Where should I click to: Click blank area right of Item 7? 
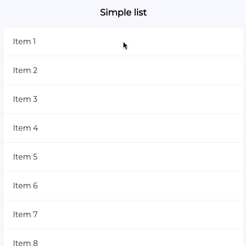coord(141,215)
